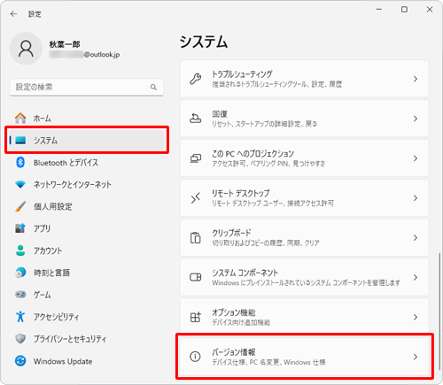Click the 個人用設定 paintbrush icon
This screenshot has height=385, width=443.
[20, 206]
